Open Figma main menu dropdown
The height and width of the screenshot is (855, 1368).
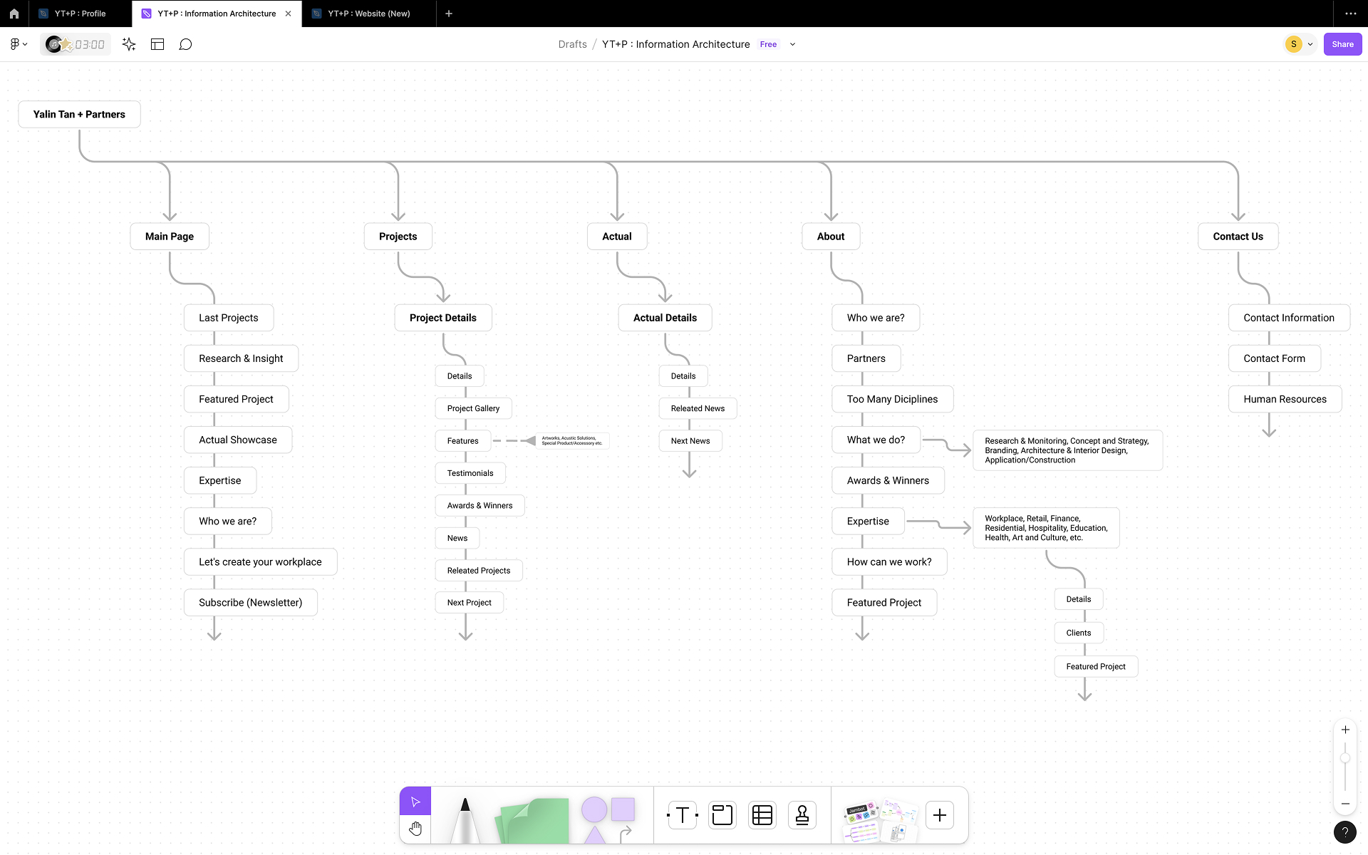coord(19,44)
